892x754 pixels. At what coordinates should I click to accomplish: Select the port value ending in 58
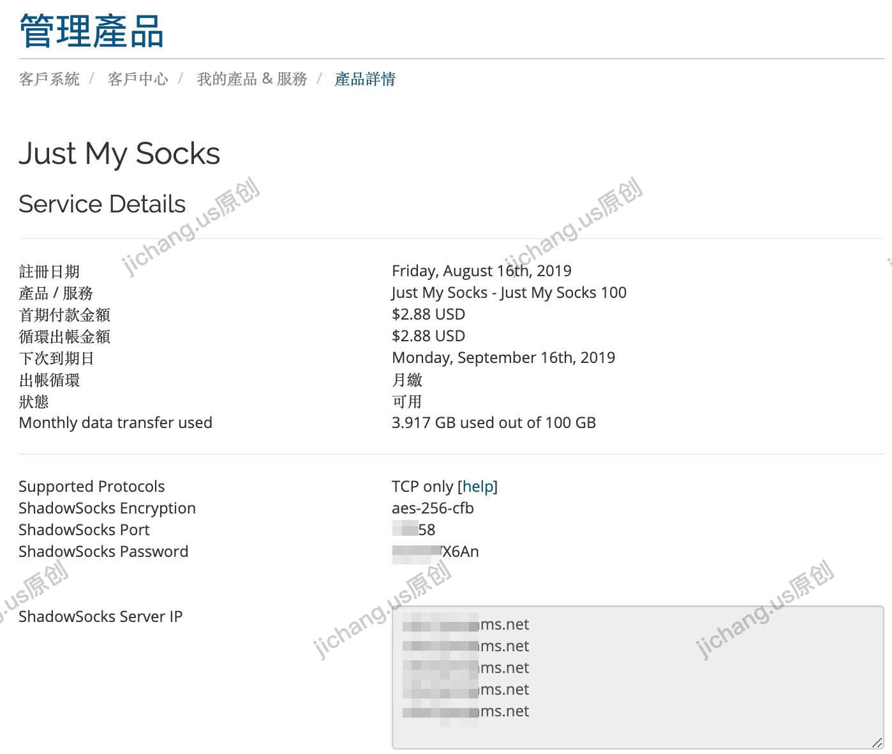tap(414, 530)
